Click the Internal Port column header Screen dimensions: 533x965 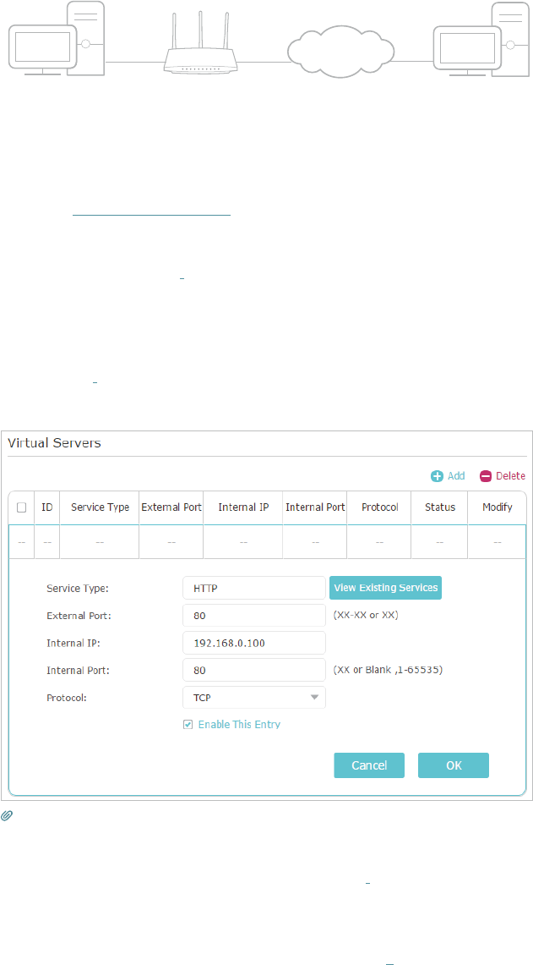315,507
